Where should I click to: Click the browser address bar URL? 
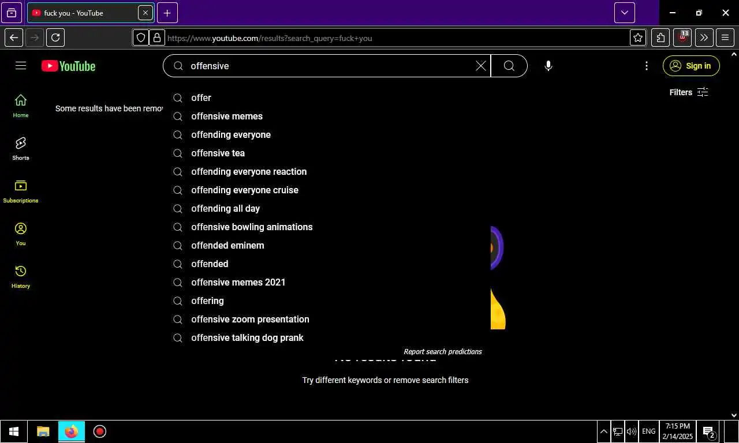[270, 38]
